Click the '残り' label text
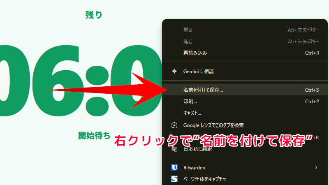 click(x=94, y=15)
